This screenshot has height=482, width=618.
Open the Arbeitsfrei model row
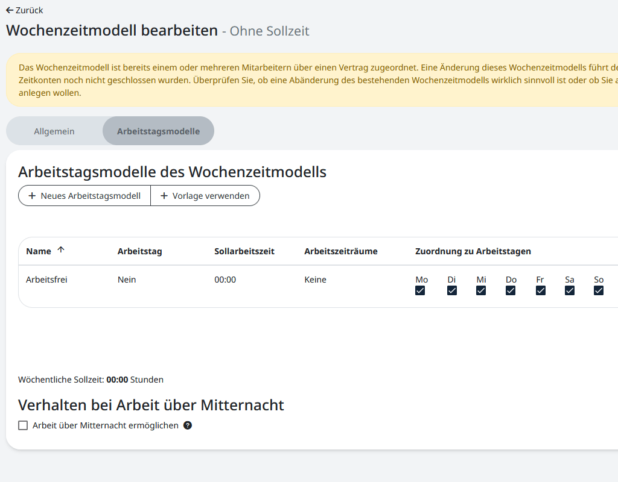pyautogui.click(x=46, y=280)
